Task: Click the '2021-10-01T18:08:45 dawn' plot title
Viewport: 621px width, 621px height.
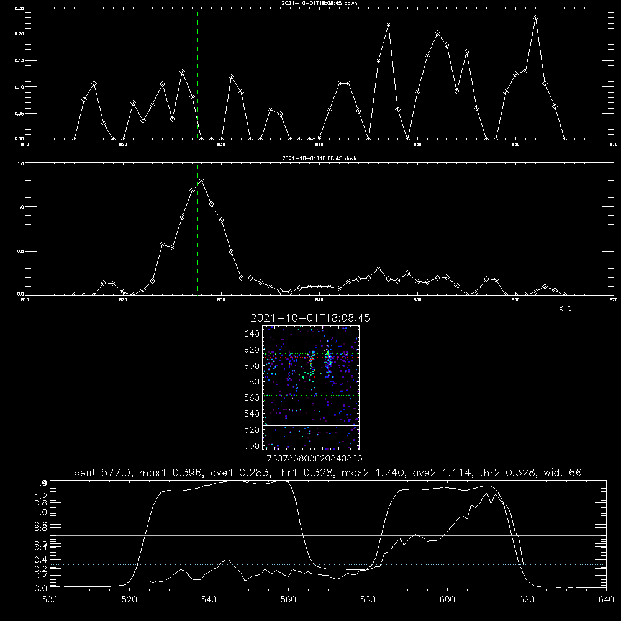Action: point(319,3)
